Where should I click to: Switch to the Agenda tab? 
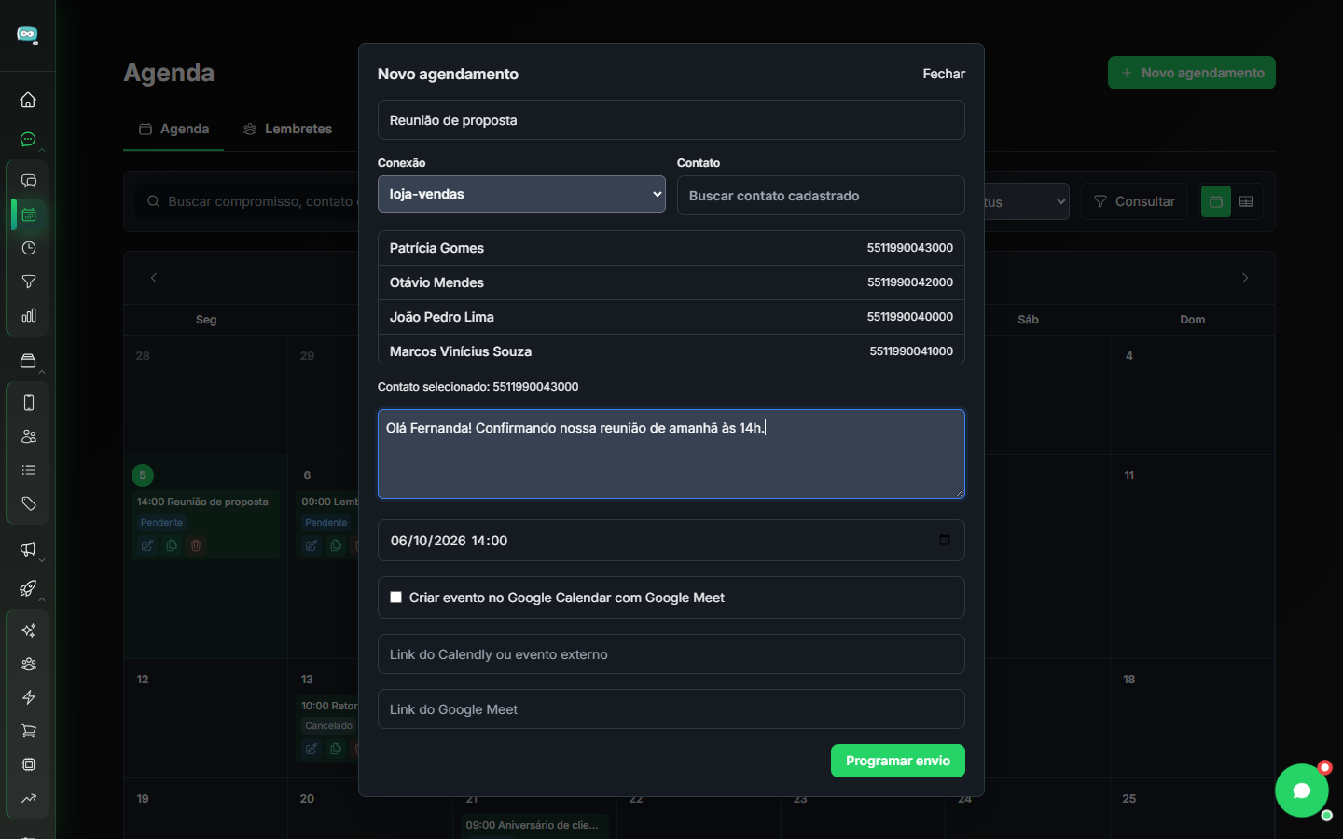pos(173,129)
